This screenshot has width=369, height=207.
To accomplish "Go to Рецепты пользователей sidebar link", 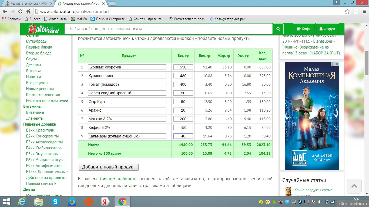I will click(47, 101).
